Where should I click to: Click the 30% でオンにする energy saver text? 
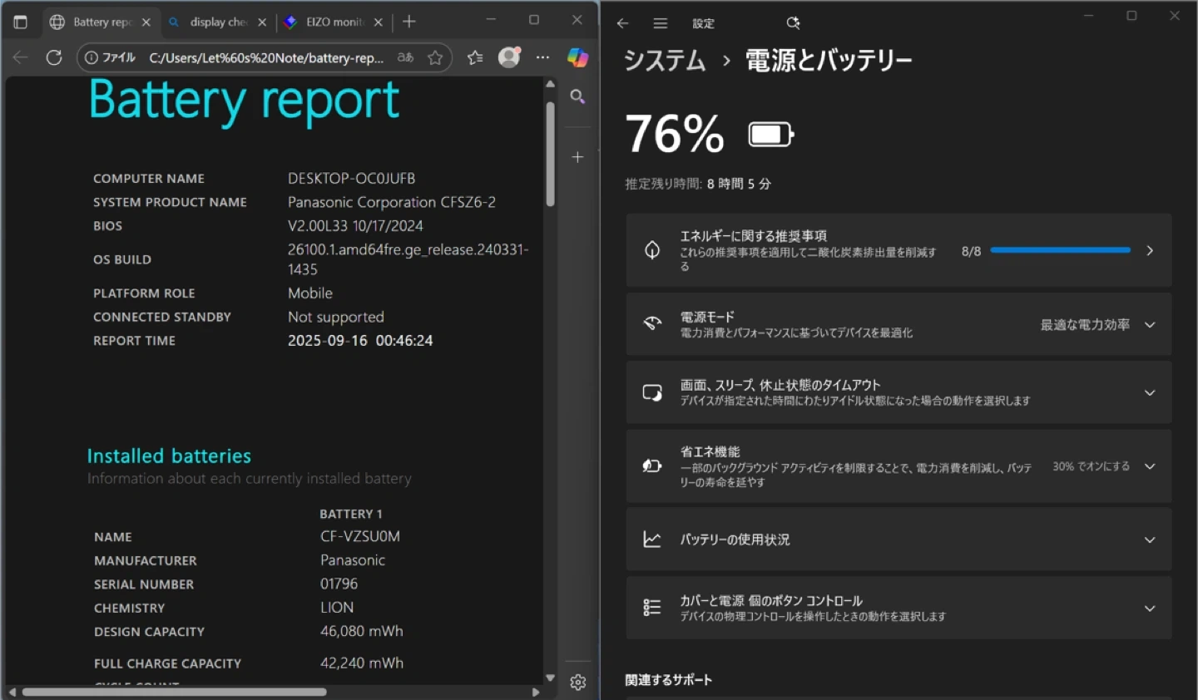[1091, 466]
